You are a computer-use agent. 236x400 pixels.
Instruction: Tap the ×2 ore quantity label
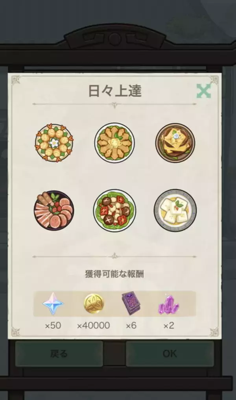click(168, 326)
